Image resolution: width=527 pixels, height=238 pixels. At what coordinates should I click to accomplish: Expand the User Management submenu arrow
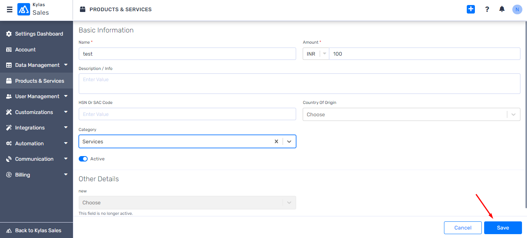click(66, 96)
